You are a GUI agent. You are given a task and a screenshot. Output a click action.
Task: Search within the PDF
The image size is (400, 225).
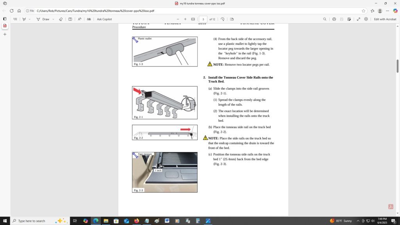pos(325,19)
